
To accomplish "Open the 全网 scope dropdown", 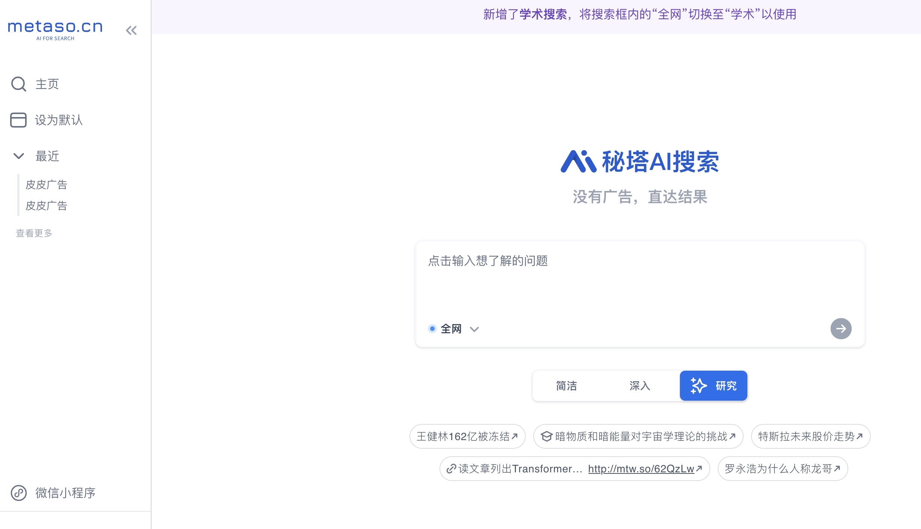I will click(474, 329).
